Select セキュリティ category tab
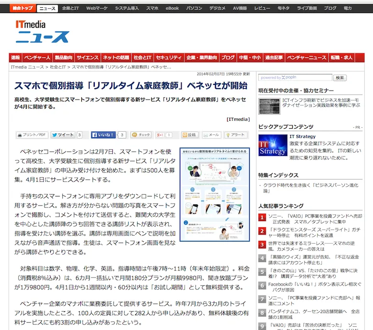Image resolution: width=373 pixels, height=330 pixels. (x=169, y=58)
